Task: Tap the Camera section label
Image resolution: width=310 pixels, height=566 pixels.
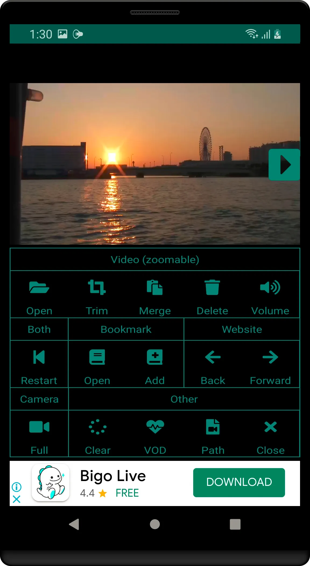Action: pos(39,399)
